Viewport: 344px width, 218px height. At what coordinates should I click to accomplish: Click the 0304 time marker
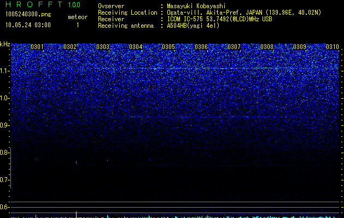point(136,47)
